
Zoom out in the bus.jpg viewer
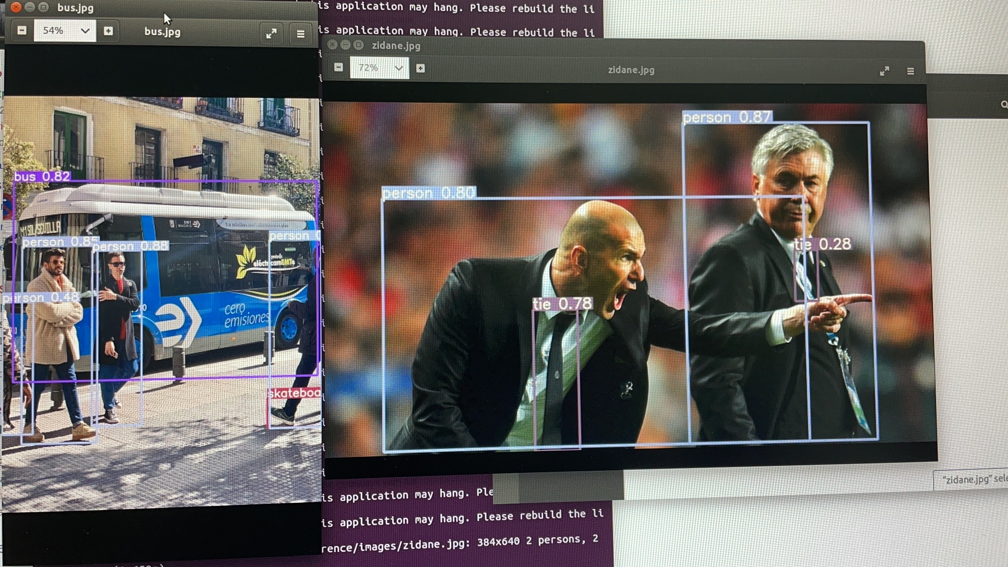click(x=22, y=31)
